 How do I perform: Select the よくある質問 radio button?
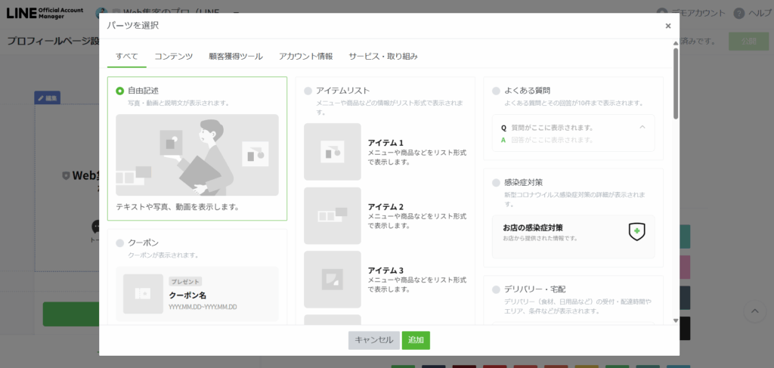(x=496, y=91)
